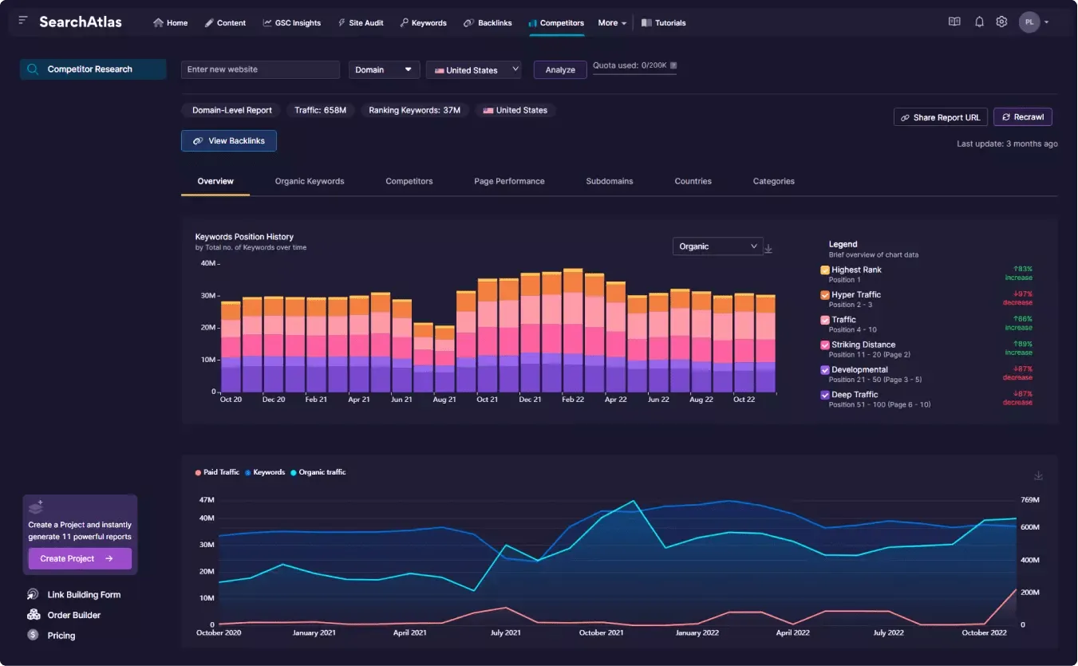The image size is (1078, 666).
Task: Expand the United States country dropdown
Action: point(473,70)
